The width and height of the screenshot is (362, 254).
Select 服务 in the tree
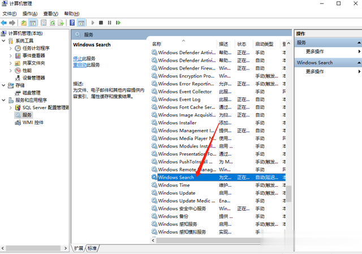coord(27,115)
